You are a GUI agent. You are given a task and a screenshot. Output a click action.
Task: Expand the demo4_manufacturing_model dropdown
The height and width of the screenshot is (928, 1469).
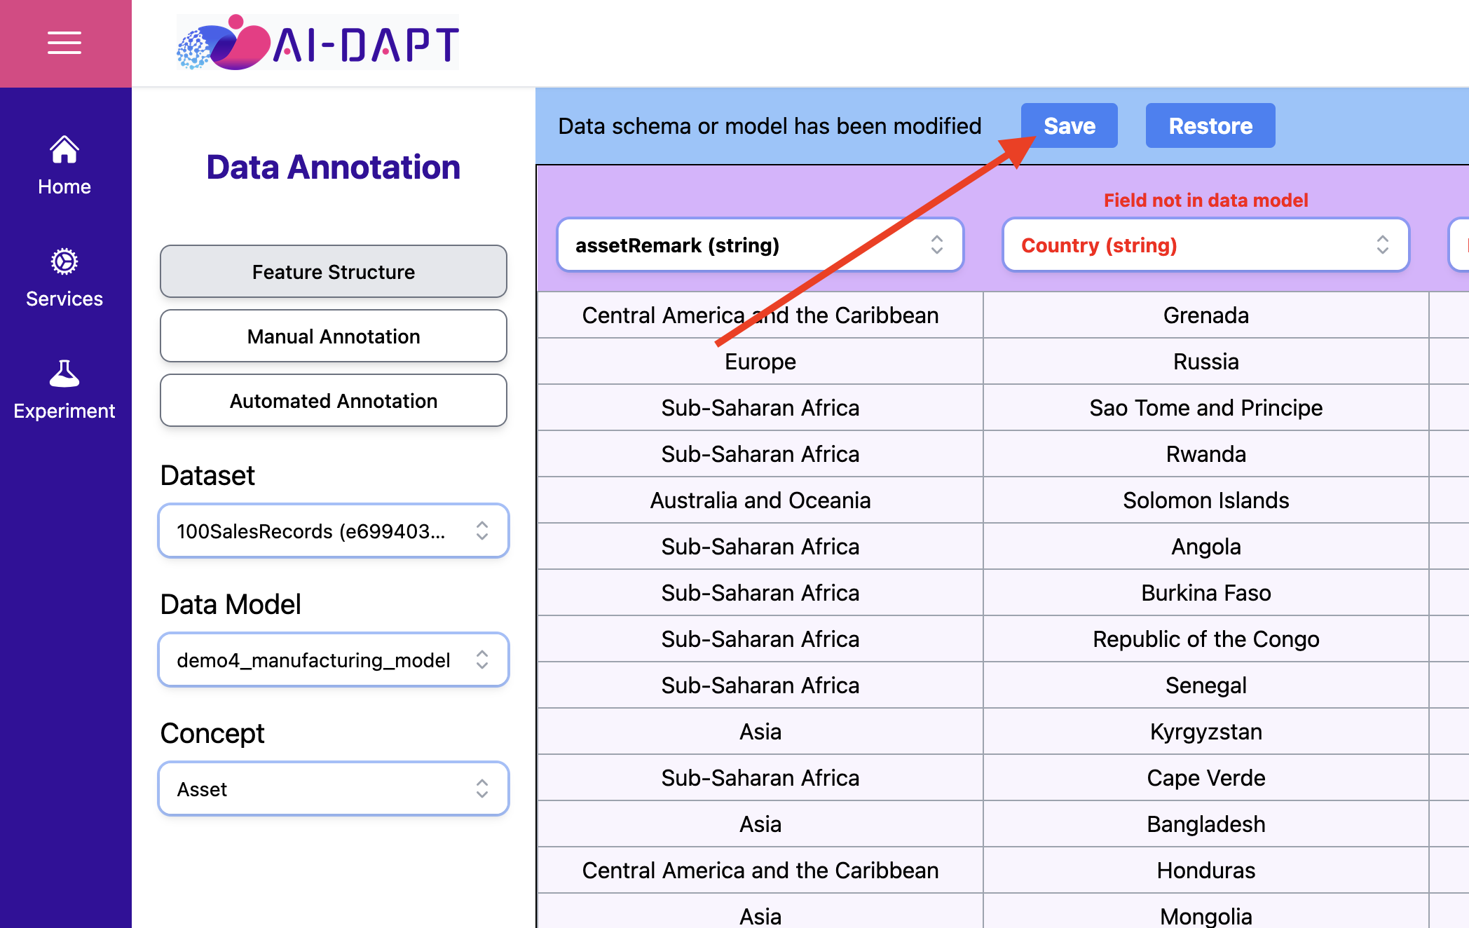[334, 660]
